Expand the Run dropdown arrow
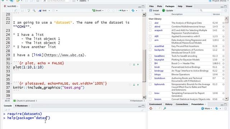 (127, 10)
